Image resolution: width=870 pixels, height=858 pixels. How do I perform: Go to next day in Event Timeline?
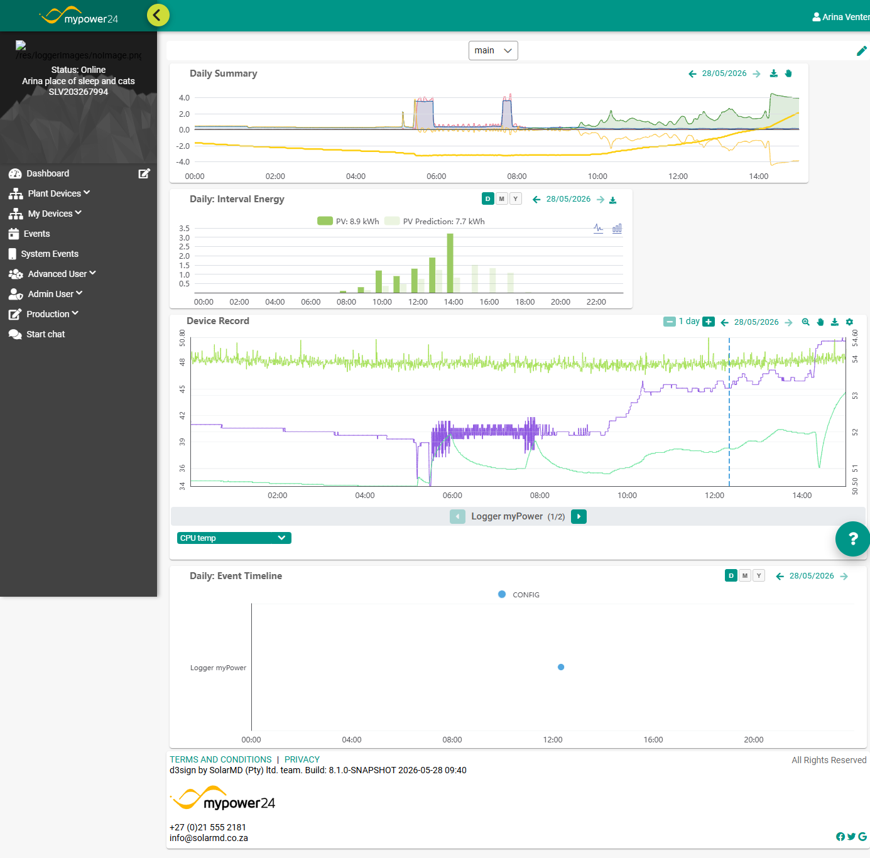(x=844, y=576)
